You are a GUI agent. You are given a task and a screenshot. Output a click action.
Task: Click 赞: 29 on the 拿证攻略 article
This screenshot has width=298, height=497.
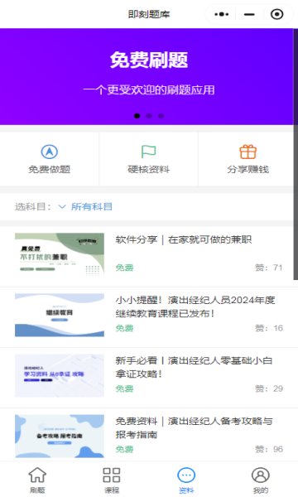pos(269,389)
